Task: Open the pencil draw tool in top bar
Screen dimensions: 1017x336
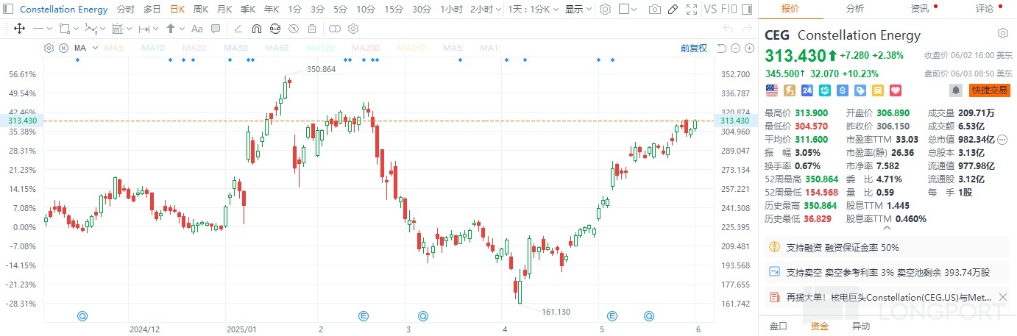Action: pos(673,10)
